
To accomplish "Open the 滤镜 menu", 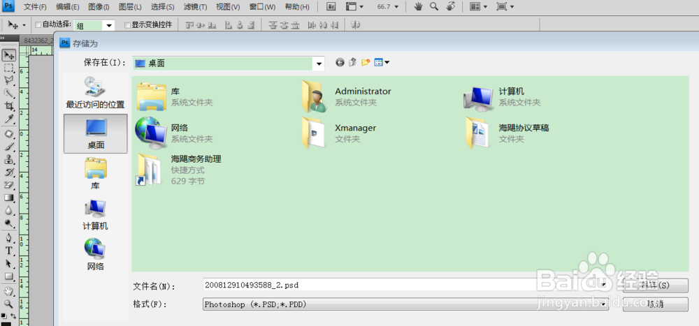I will tap(195, 7).
